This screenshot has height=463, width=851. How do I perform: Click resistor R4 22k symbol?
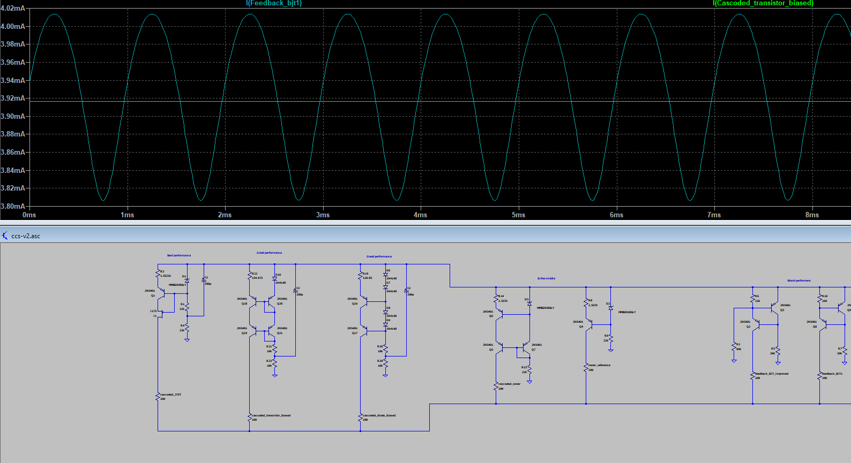[x=187, y=327]
